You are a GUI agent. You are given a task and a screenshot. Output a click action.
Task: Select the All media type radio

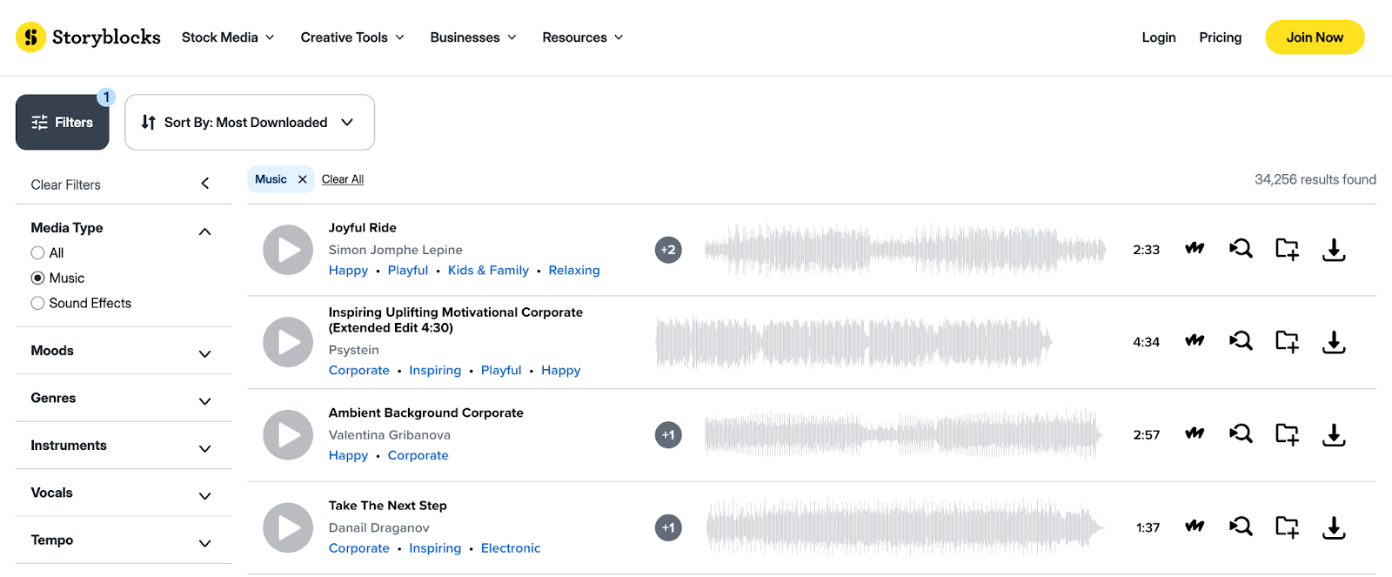pos(37,253)
